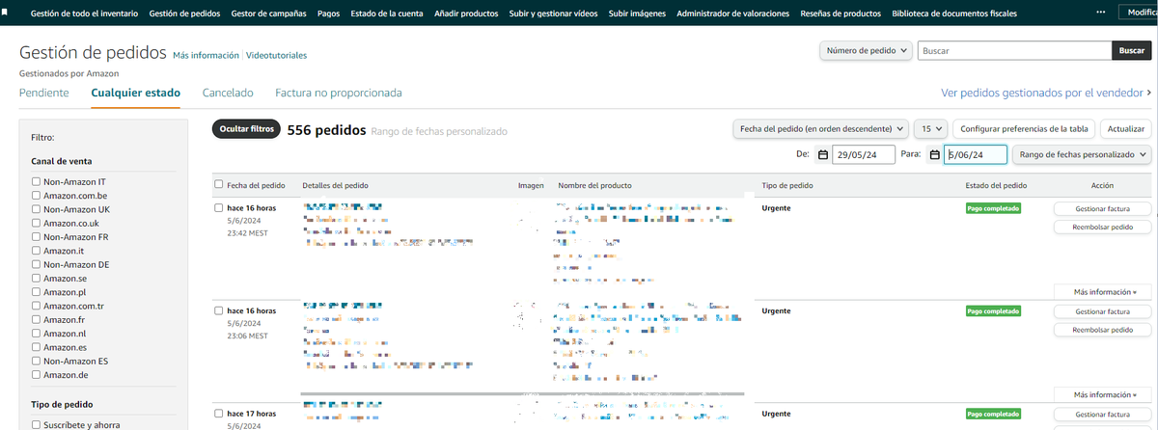Check the Suscríbete y ahorra order type
This screenshot has width=1158, height=430.
click(36, 424)
